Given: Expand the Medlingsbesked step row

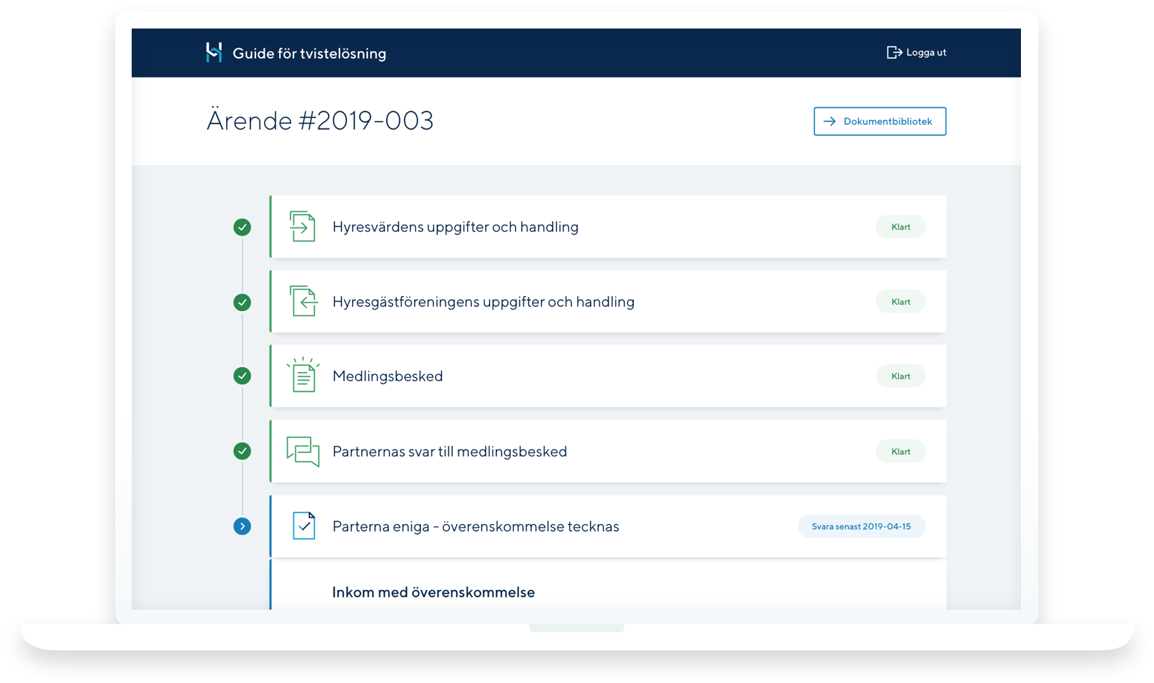Looking at the screenshot, I should (388, 376).
